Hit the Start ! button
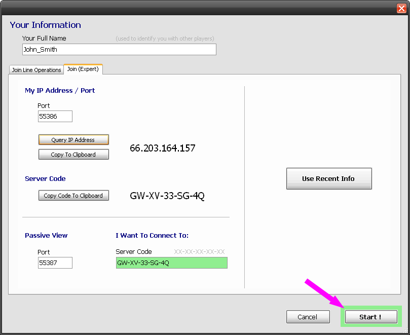This screenshot has width=410, height=335. coord(370,317)
